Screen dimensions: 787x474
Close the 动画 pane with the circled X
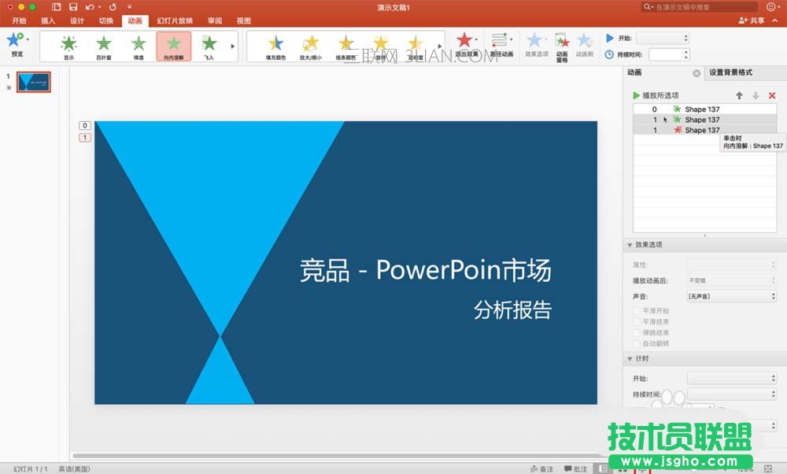point(696,73)
